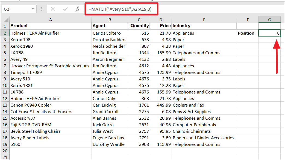Click the Enter checkmark icon on formula bar

65,9
